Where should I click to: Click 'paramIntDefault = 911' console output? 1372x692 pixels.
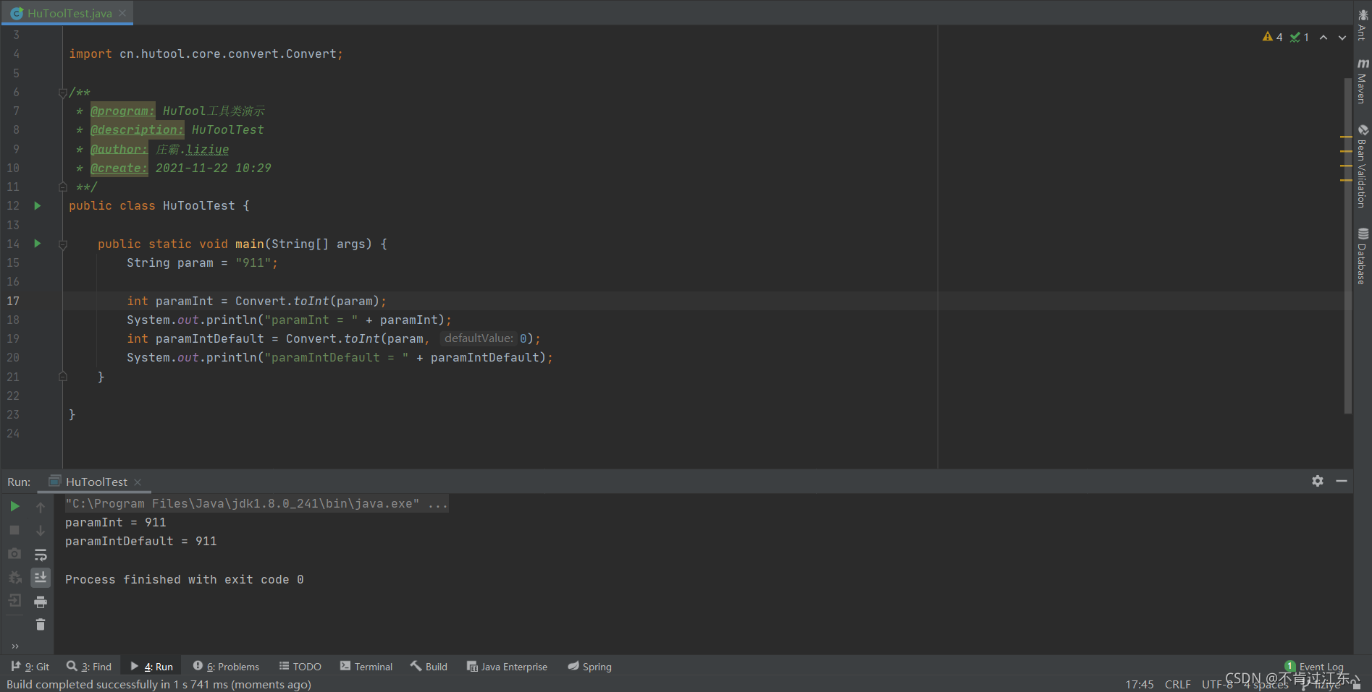140,541
